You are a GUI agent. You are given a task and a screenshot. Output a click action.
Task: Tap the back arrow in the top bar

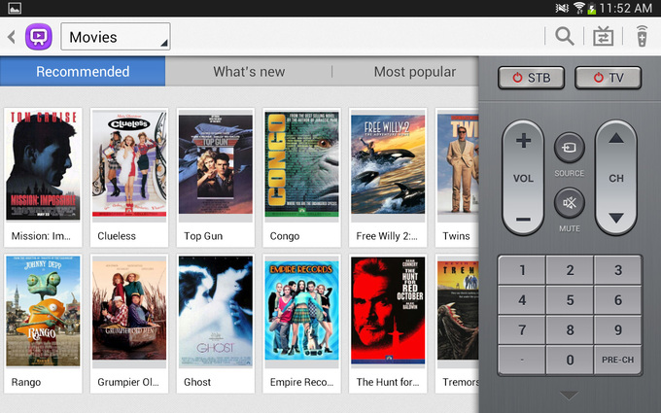pyautogui.click(x=12, y=37)
